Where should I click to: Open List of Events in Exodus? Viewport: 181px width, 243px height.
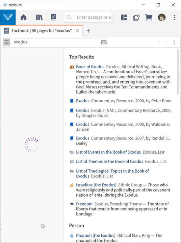[x=108, y=152]
